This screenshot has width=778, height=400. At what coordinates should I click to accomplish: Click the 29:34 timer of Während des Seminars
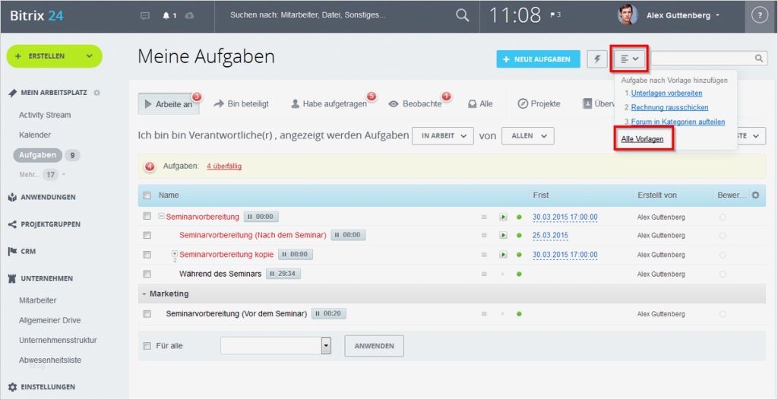point(283,274)
